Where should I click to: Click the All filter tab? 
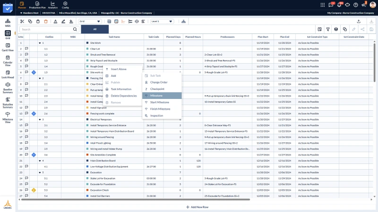coord(95,29)
